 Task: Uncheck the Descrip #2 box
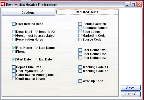point(37,32)
